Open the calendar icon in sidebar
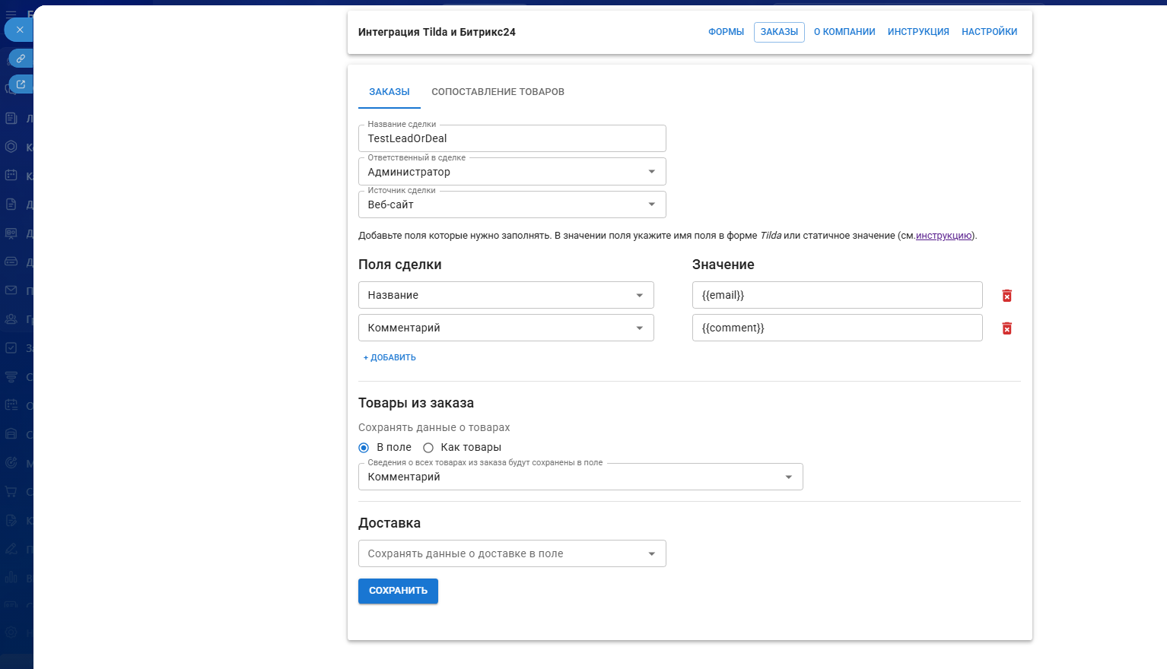Image resolution: width=1167 pixels, height=669 pixels. pyautogui.click(x=11, y=176)
